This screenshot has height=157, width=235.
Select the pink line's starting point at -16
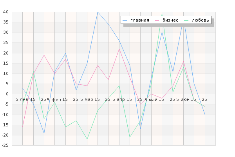[x=22, y=127]
